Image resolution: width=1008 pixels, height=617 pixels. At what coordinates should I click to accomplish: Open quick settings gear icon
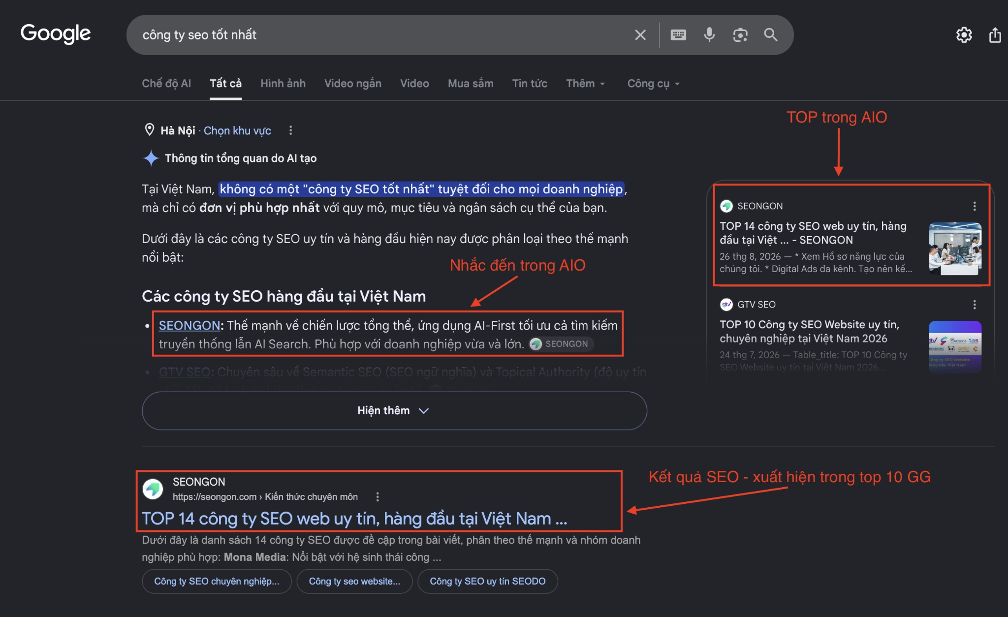964,35
